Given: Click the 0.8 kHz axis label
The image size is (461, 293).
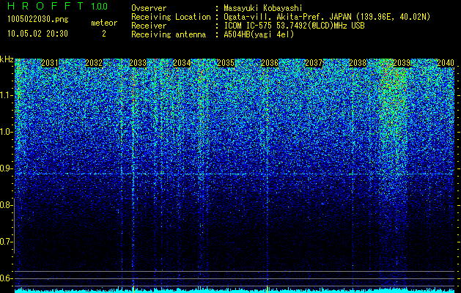Looking at the screenshot, I should (x=5, y=205).
